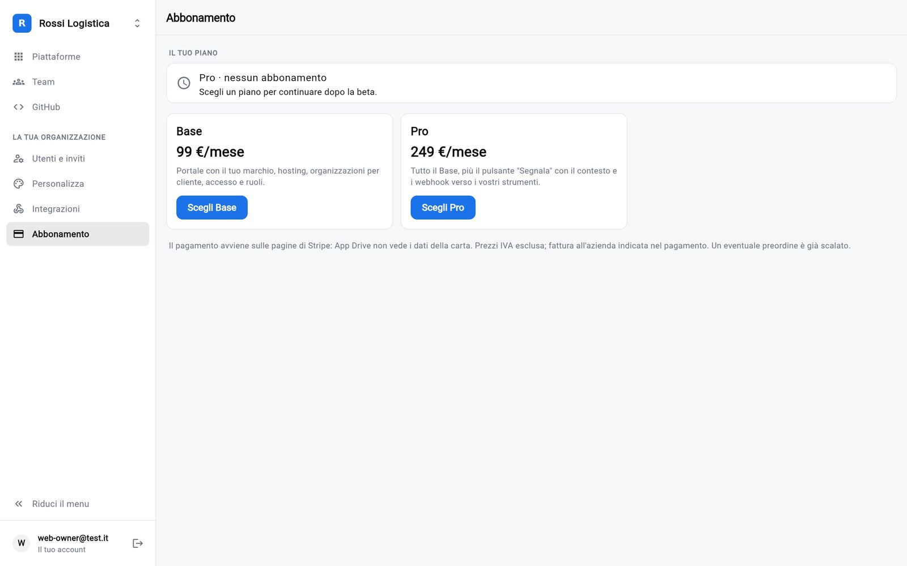Click the 249 €/mese price

point(448,152)
